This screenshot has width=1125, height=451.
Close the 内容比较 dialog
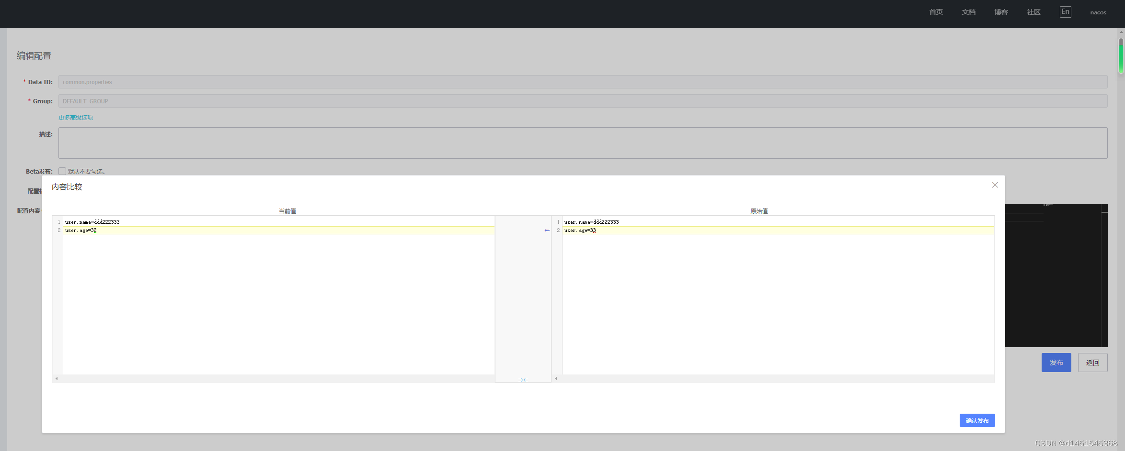tap(995, 185)
